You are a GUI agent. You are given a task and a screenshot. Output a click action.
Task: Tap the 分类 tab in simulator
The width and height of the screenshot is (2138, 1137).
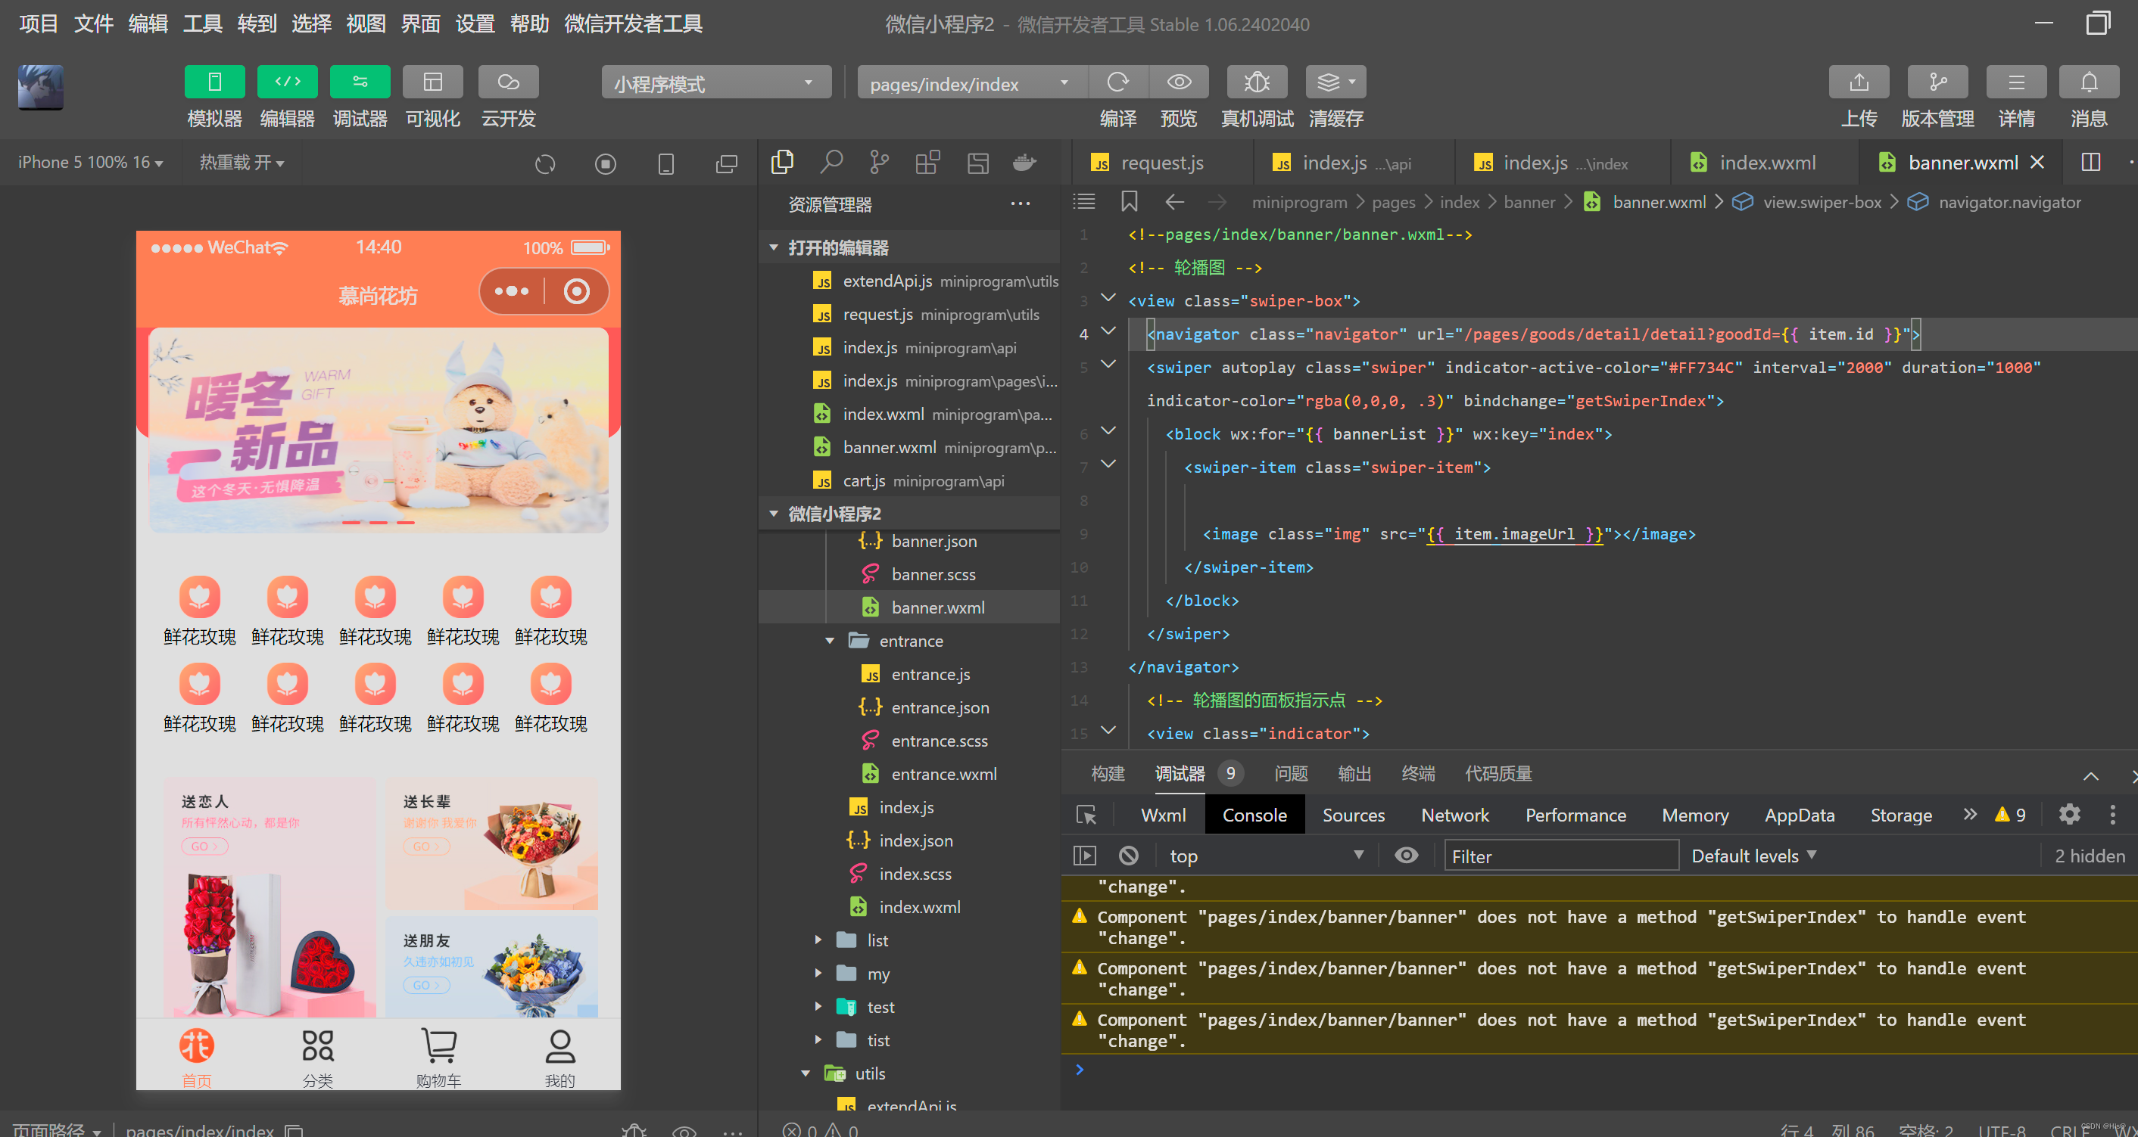(317, 1057)
